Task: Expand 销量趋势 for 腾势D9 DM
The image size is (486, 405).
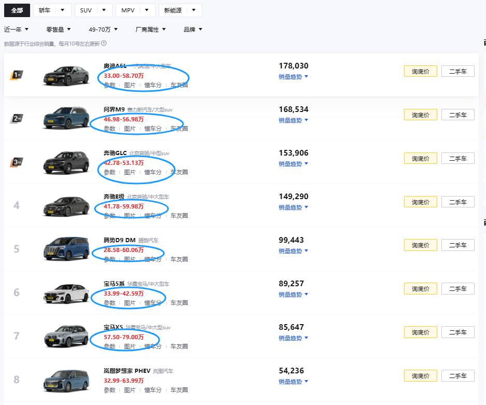Action: [293, 250]
